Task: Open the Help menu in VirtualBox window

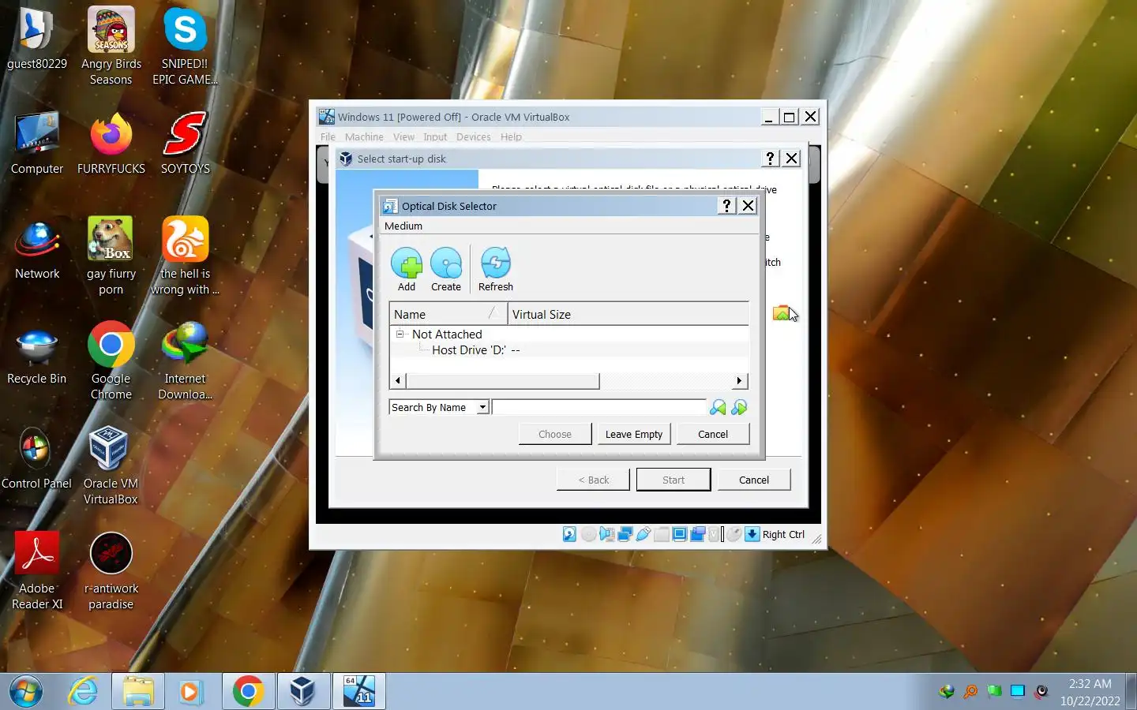Action: [x=511, y=136]
